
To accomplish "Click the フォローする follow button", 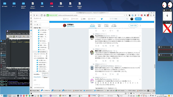I will tap(133, 26).
